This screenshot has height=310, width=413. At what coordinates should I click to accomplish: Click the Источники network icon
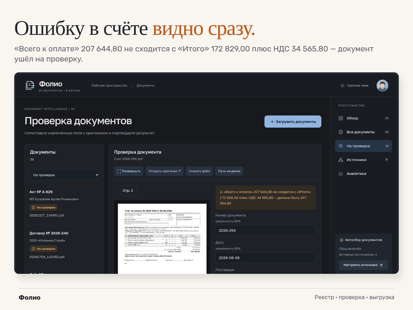click(x=341, y=160)
